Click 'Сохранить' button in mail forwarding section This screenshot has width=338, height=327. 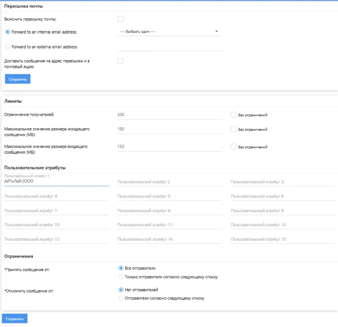pos(18,79)
